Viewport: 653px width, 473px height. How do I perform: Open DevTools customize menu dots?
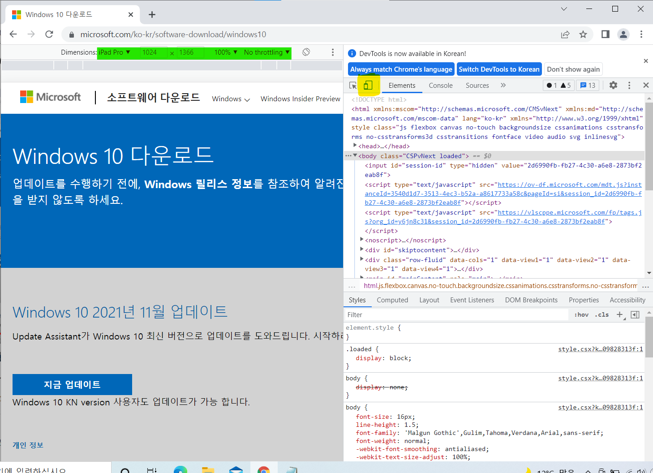[629, 85]
